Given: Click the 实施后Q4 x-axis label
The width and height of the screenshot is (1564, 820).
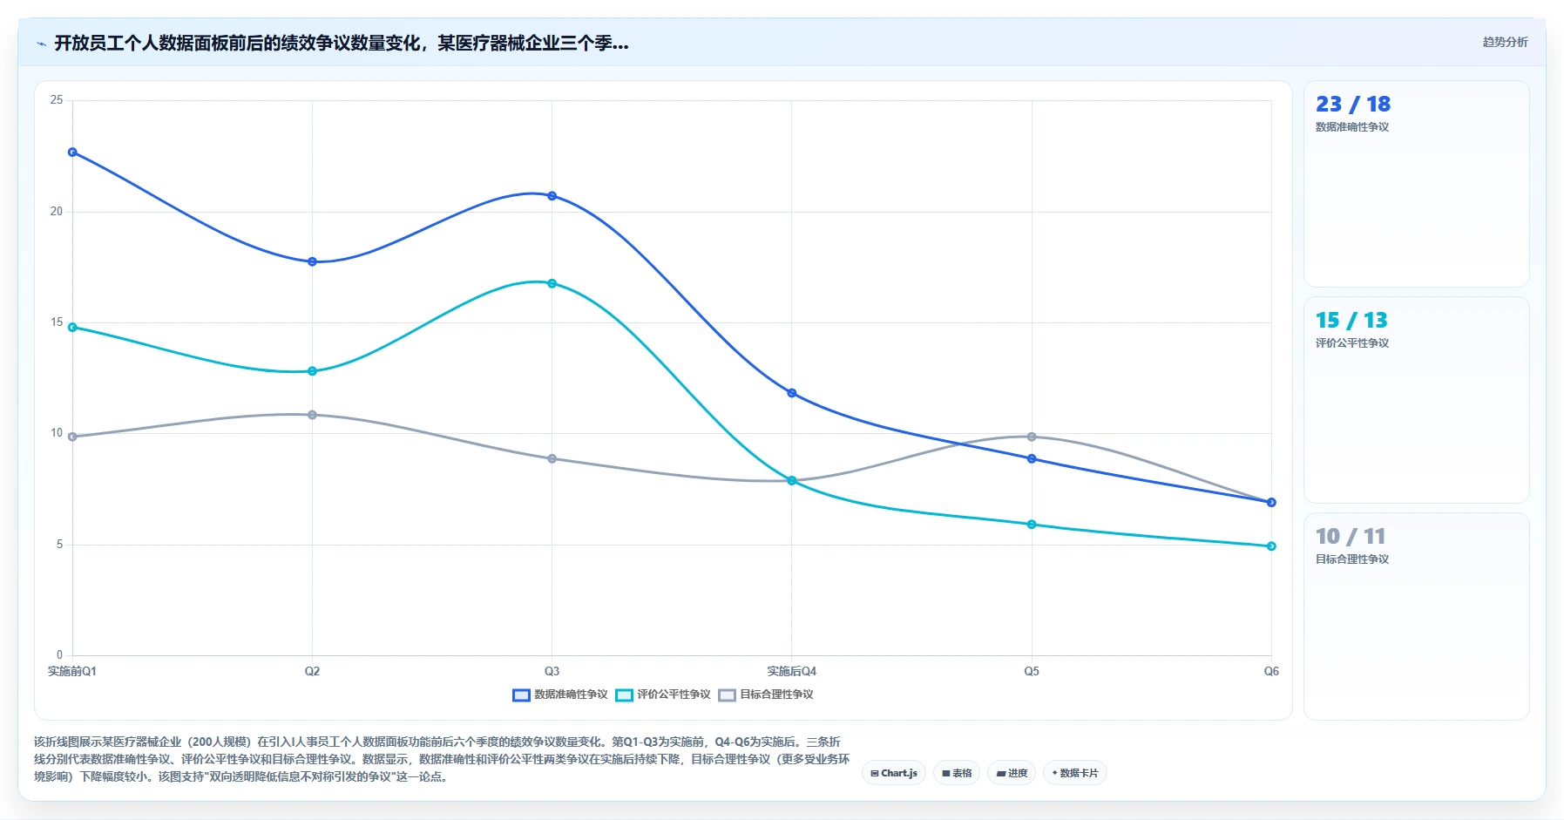Looking at the screenshot, I should (x=792, y=672).
